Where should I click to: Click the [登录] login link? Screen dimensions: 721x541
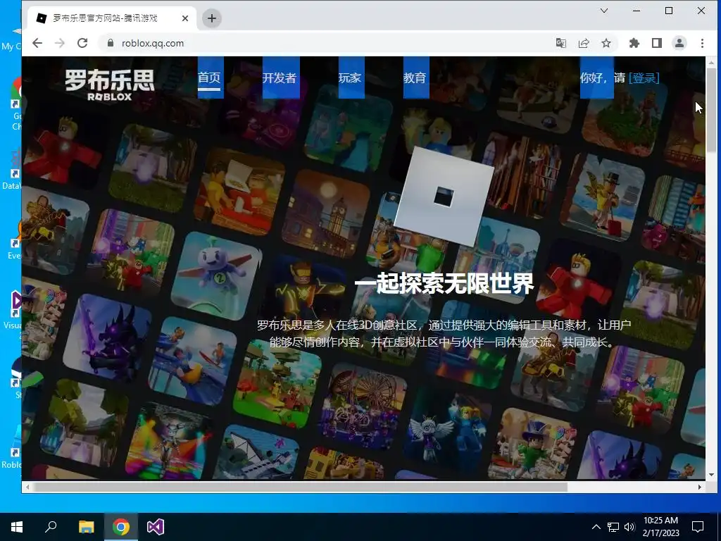point(644,77)
